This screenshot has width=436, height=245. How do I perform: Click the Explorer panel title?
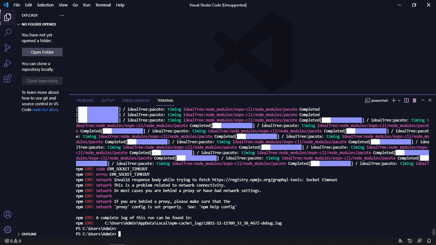point(30,15)
